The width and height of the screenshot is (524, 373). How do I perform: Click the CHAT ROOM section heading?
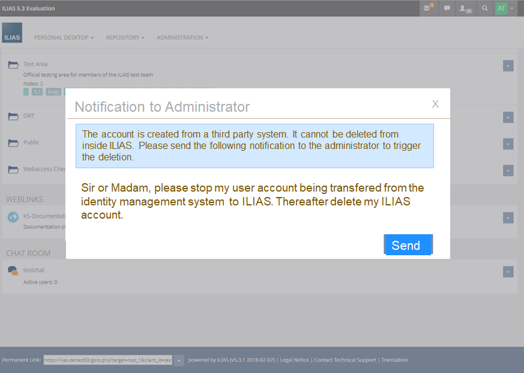coord(28,253)
